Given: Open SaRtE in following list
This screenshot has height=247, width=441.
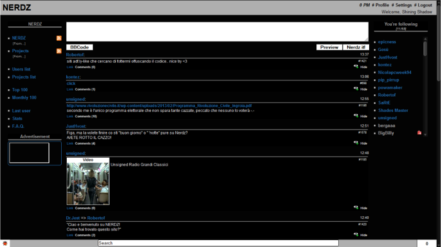Looking at the screenshot, I should tap(384, 102).
